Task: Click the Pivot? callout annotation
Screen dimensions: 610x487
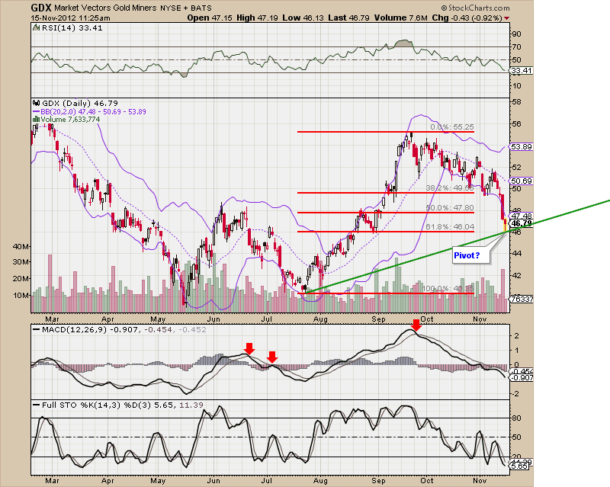Action: click(x=470, y=255)
